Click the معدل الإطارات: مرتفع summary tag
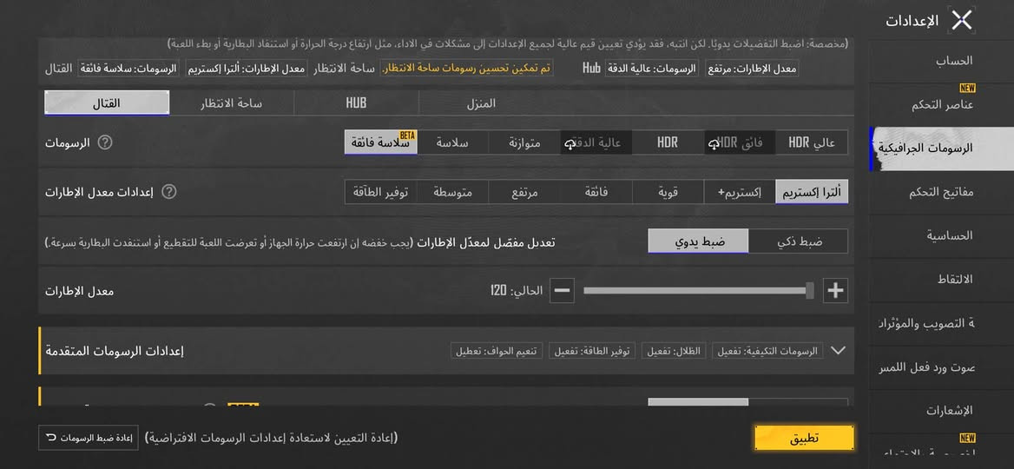1014x469 pixels. click(752, 69)
